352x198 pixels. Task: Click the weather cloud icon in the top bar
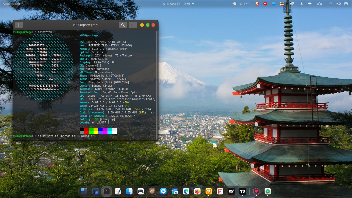[x=234, y=4]
